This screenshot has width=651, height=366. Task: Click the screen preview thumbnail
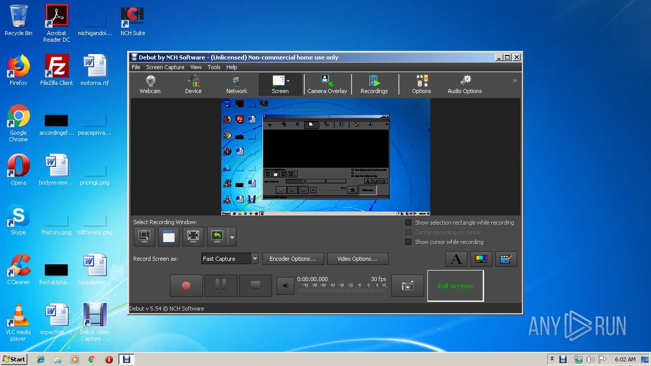click(325, 157)
